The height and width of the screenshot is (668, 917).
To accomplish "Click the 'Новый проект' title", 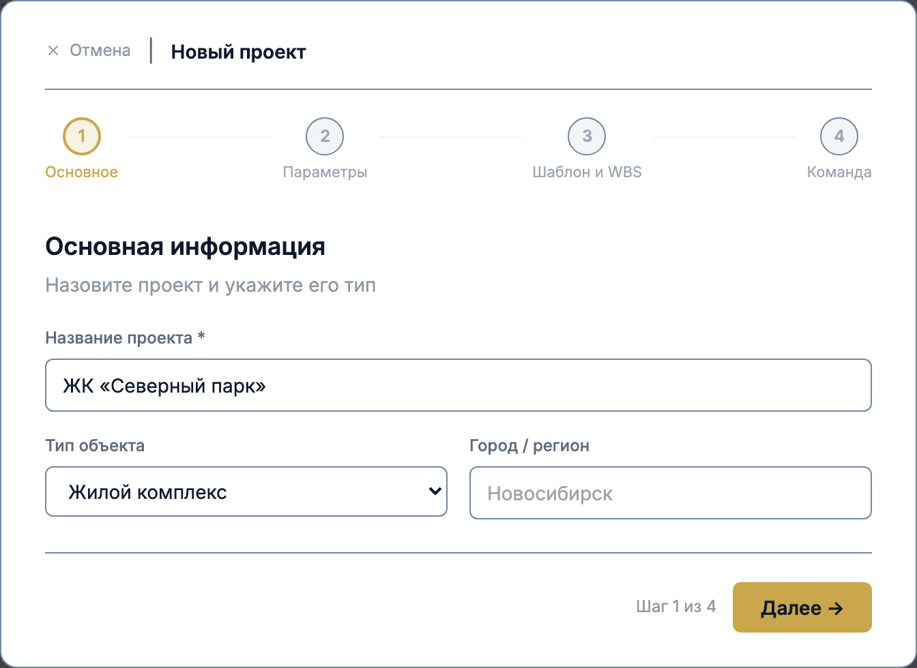I will [238, 52].
